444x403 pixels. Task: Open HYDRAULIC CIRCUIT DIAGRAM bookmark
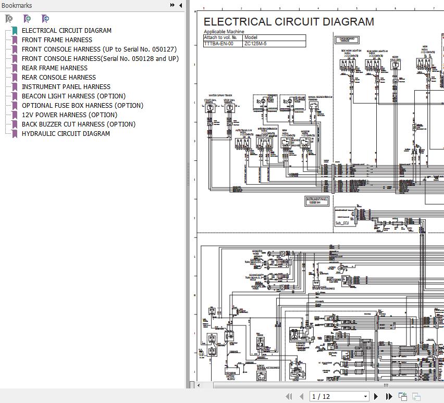pyautogui.click(x=66, y=134)
